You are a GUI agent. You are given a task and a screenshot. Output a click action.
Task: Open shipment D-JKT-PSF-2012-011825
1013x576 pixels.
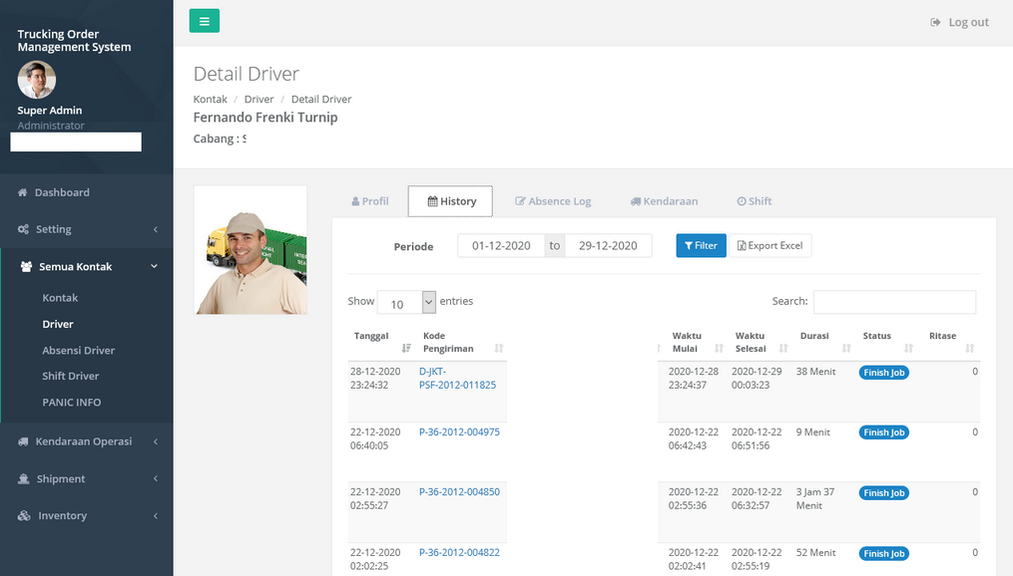[457, 378]
